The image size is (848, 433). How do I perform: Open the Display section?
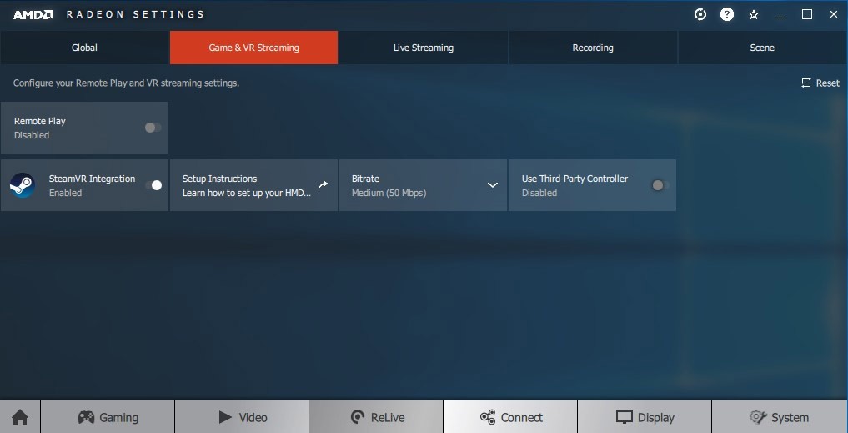click(x=645, y=417)
